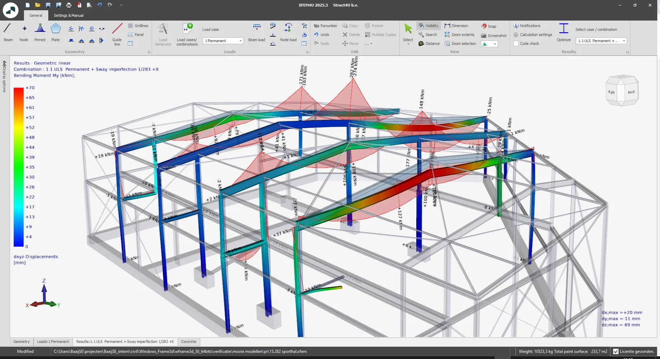The height and width of the screenshot is (359, 660).
Task: Expand the quick access toolbar customize arrow
Action: click(121, 5)
